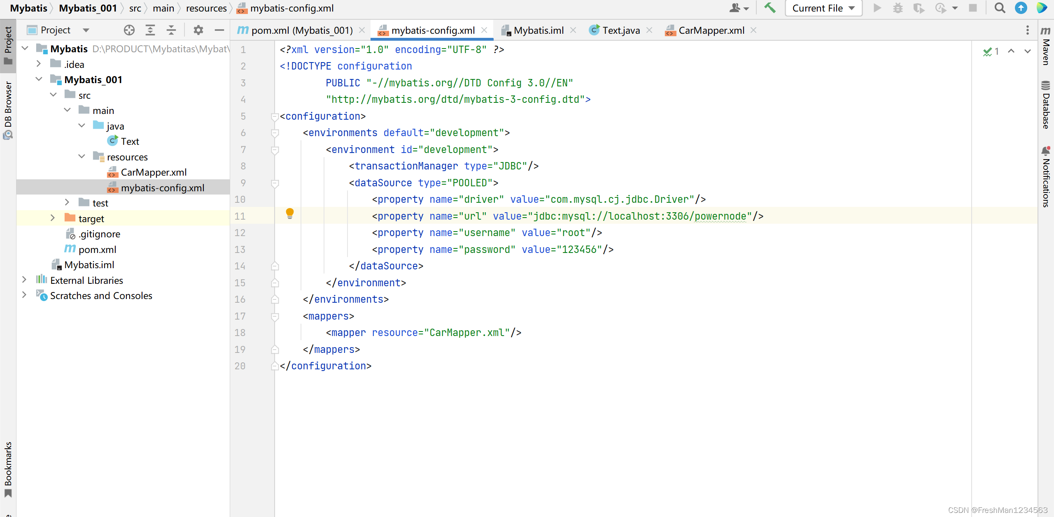Click the Search Everywhere magnifier icon
Image resolution: width=1054 pixels, height=517 pixels.
(1000, 8)
